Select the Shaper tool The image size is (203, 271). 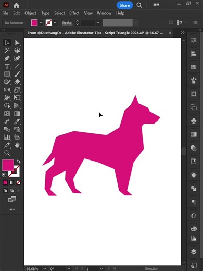pyautogui.click(x=7, y=82)
